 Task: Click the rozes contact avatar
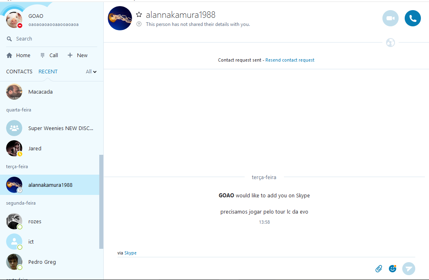pyautogui.click(x=14, y=221)
